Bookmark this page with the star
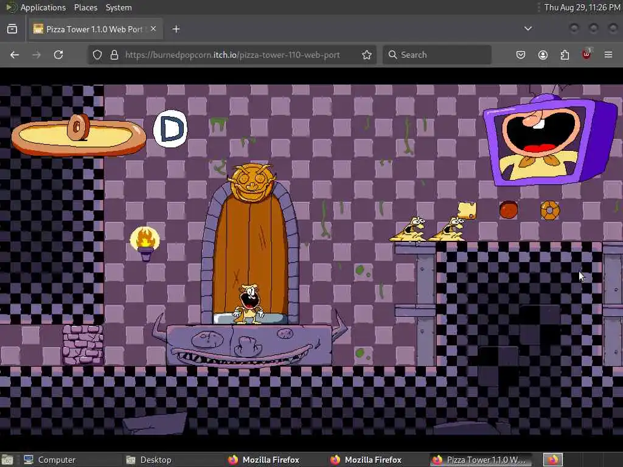 tap(367, 55)
